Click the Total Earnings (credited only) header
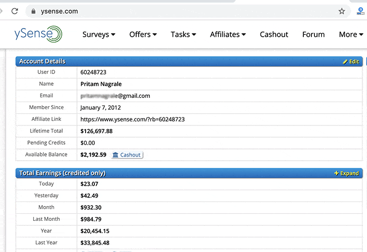The width and height of the screenshot is (367, 252). (x=189, y=173)
